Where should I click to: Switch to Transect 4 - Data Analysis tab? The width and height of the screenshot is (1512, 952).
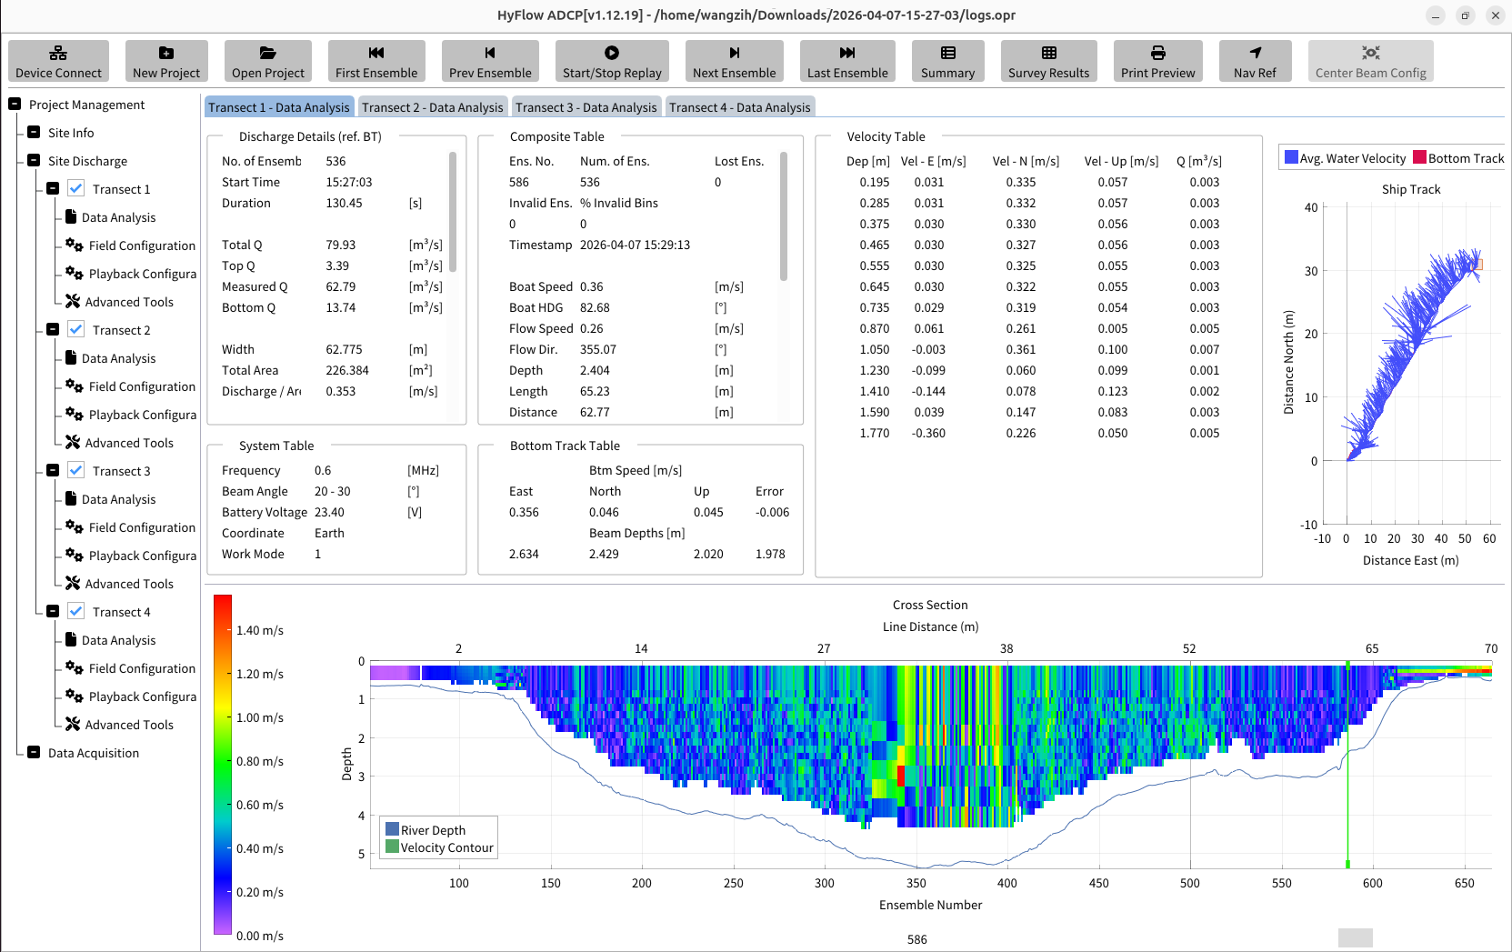coord(740,107)
